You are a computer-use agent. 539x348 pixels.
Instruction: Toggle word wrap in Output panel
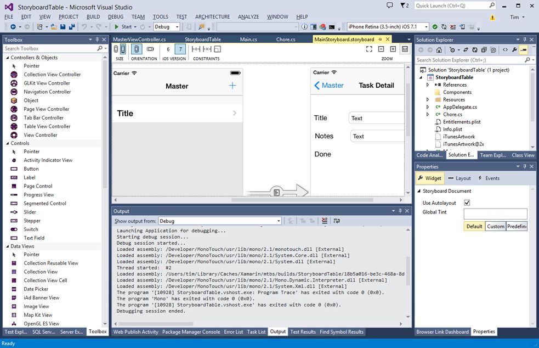[x=337, y=221]
